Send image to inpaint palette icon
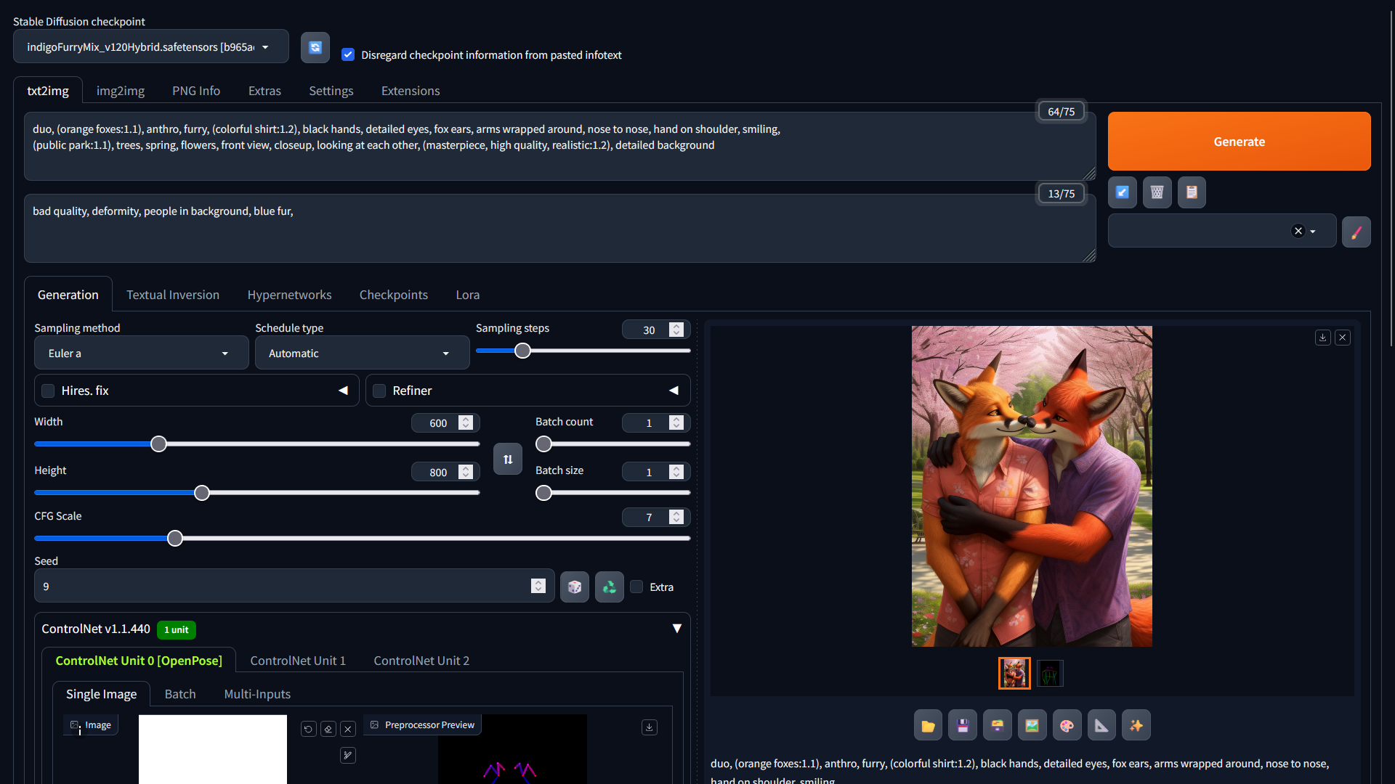This screenshot has width=1395, height=784. tap(1067, 725)
